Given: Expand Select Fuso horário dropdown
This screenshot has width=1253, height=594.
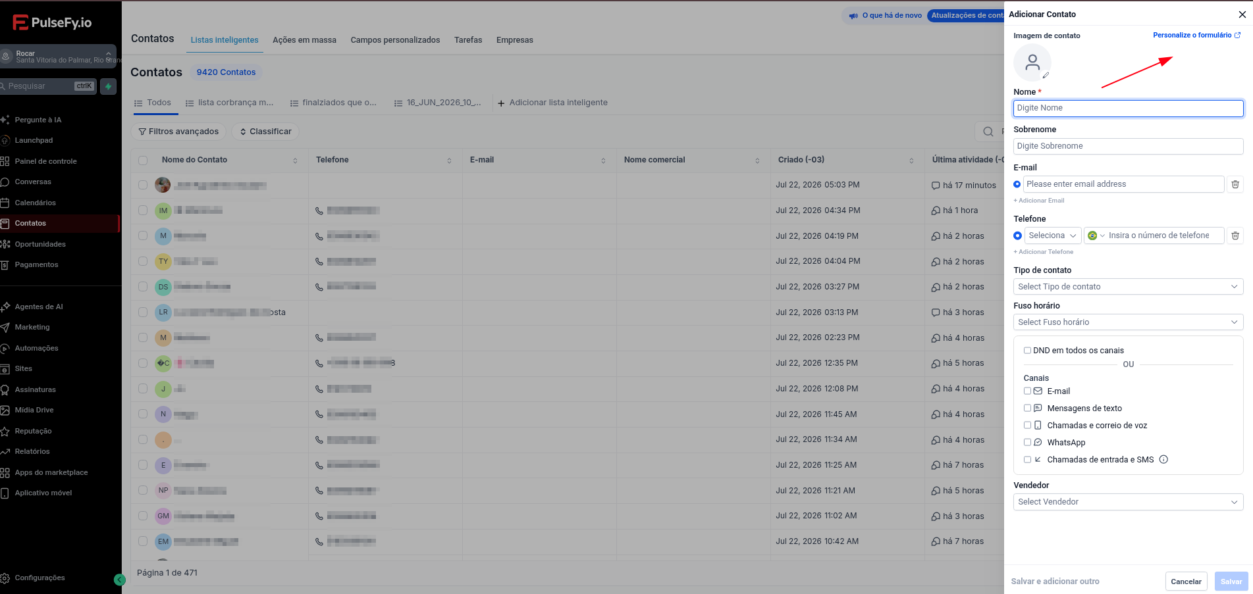Looking at the screenshot, I should (x=1128, y=322).
